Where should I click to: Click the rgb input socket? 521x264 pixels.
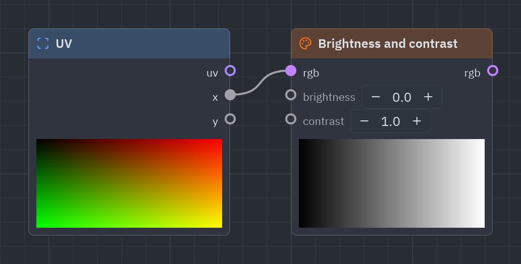pyautogui.click(x=291, y=71)
